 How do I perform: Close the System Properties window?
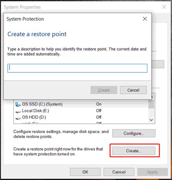click(x=164, y=7)
